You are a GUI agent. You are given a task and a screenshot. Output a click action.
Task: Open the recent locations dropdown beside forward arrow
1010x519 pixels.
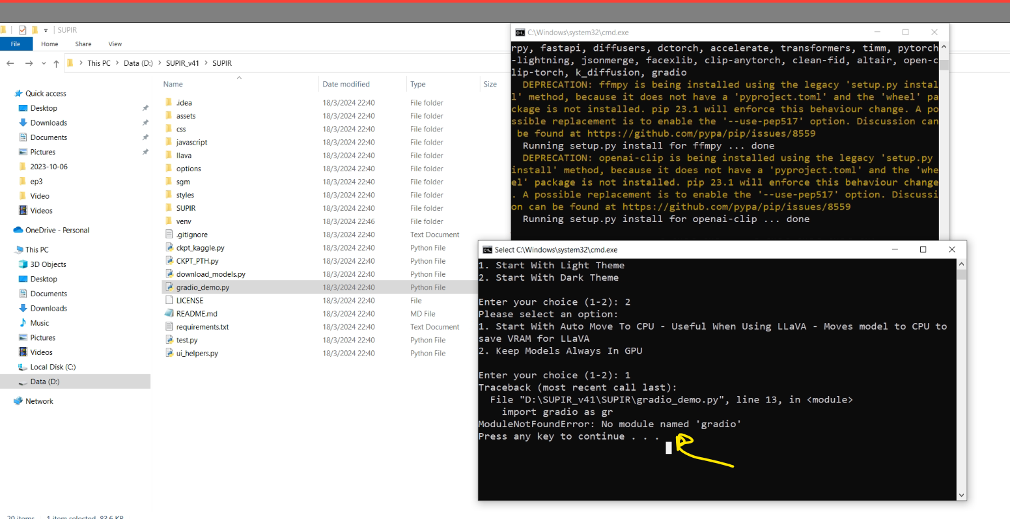pos(43,63)
